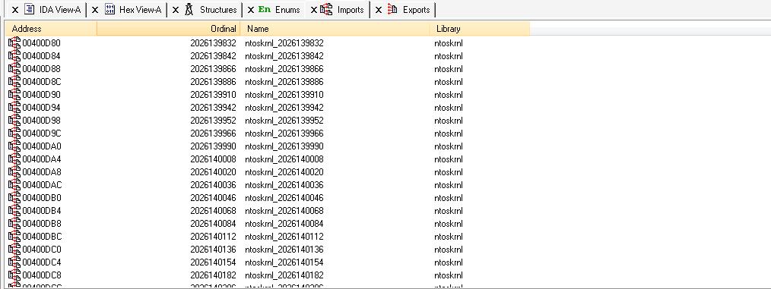
Task: Select name ntoskrnl_2026139832
Action: pyautogui.click(x=284, y=43)
